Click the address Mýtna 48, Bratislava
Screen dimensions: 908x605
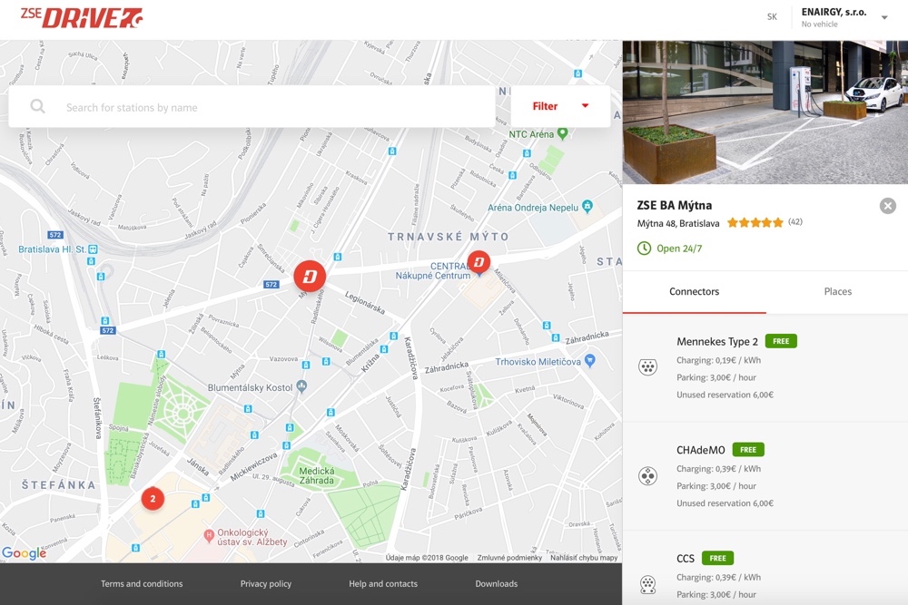click(678, 223)
